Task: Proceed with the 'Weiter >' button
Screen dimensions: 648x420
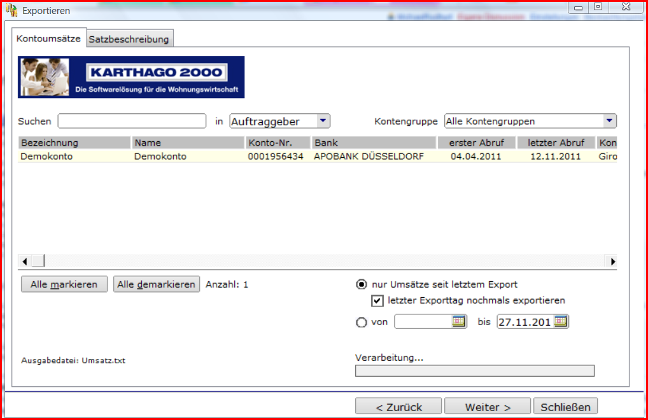Action: pyautogui.click(x=488, y=407)
